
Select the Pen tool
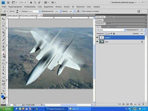3,67
